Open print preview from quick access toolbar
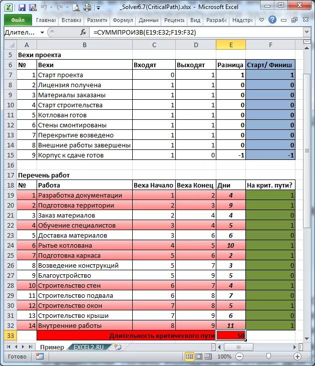Image resolution: width=315 pixels, height=366 pixels. (76, 8)
